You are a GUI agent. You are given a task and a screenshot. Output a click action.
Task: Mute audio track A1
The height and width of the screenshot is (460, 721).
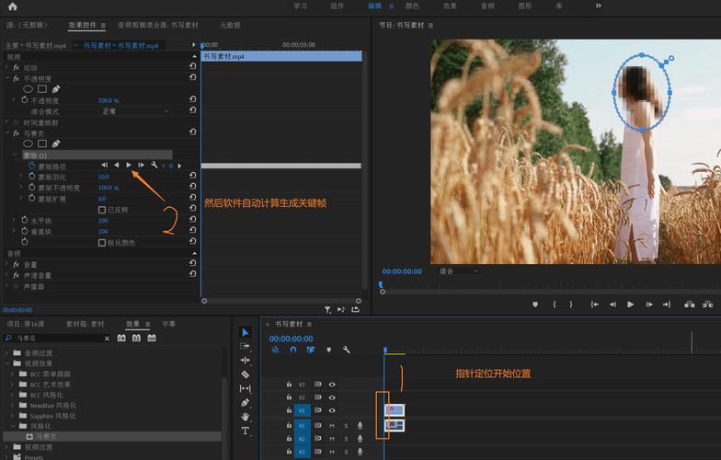[331, 426]
